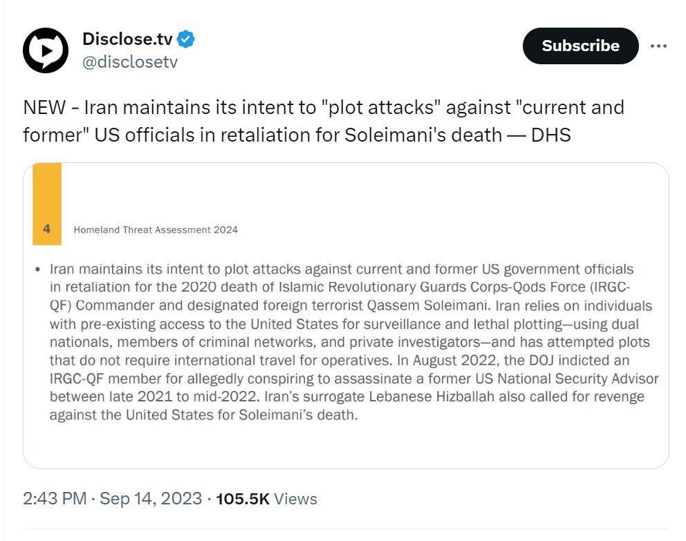View the 105.5K Views analytics
This screenshot has height=541, width=686.
tap(266, 499)
